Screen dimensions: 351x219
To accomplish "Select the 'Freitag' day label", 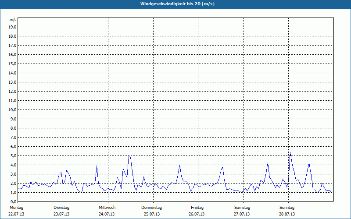I will tap(197, 208).
